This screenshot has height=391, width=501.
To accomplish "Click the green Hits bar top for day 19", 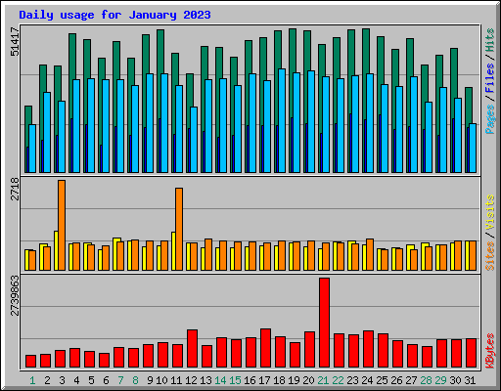I will coord(293,30).
